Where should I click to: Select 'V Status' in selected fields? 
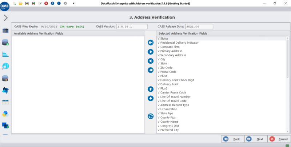[221, 39]
